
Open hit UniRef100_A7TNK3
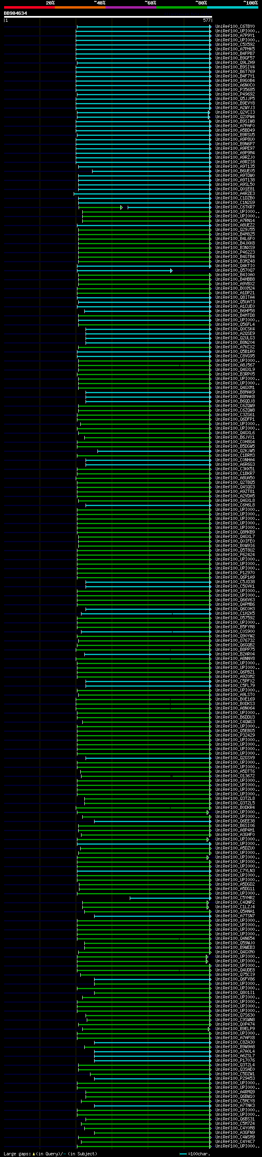[x=235, y=1105]
